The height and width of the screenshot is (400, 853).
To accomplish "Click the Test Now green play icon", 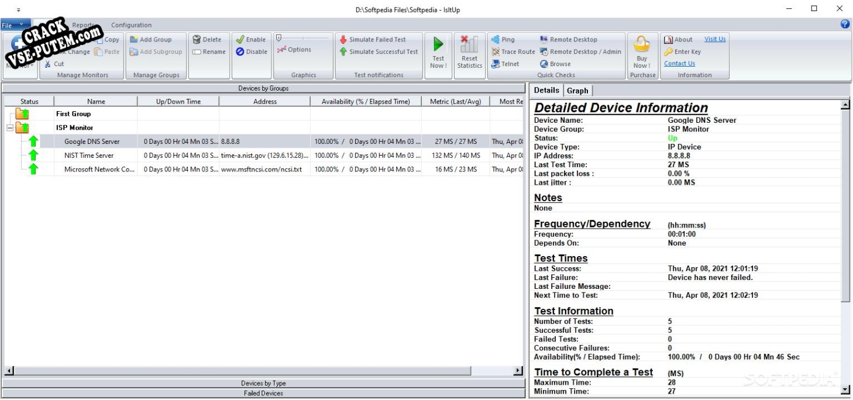I will (438, 45).
